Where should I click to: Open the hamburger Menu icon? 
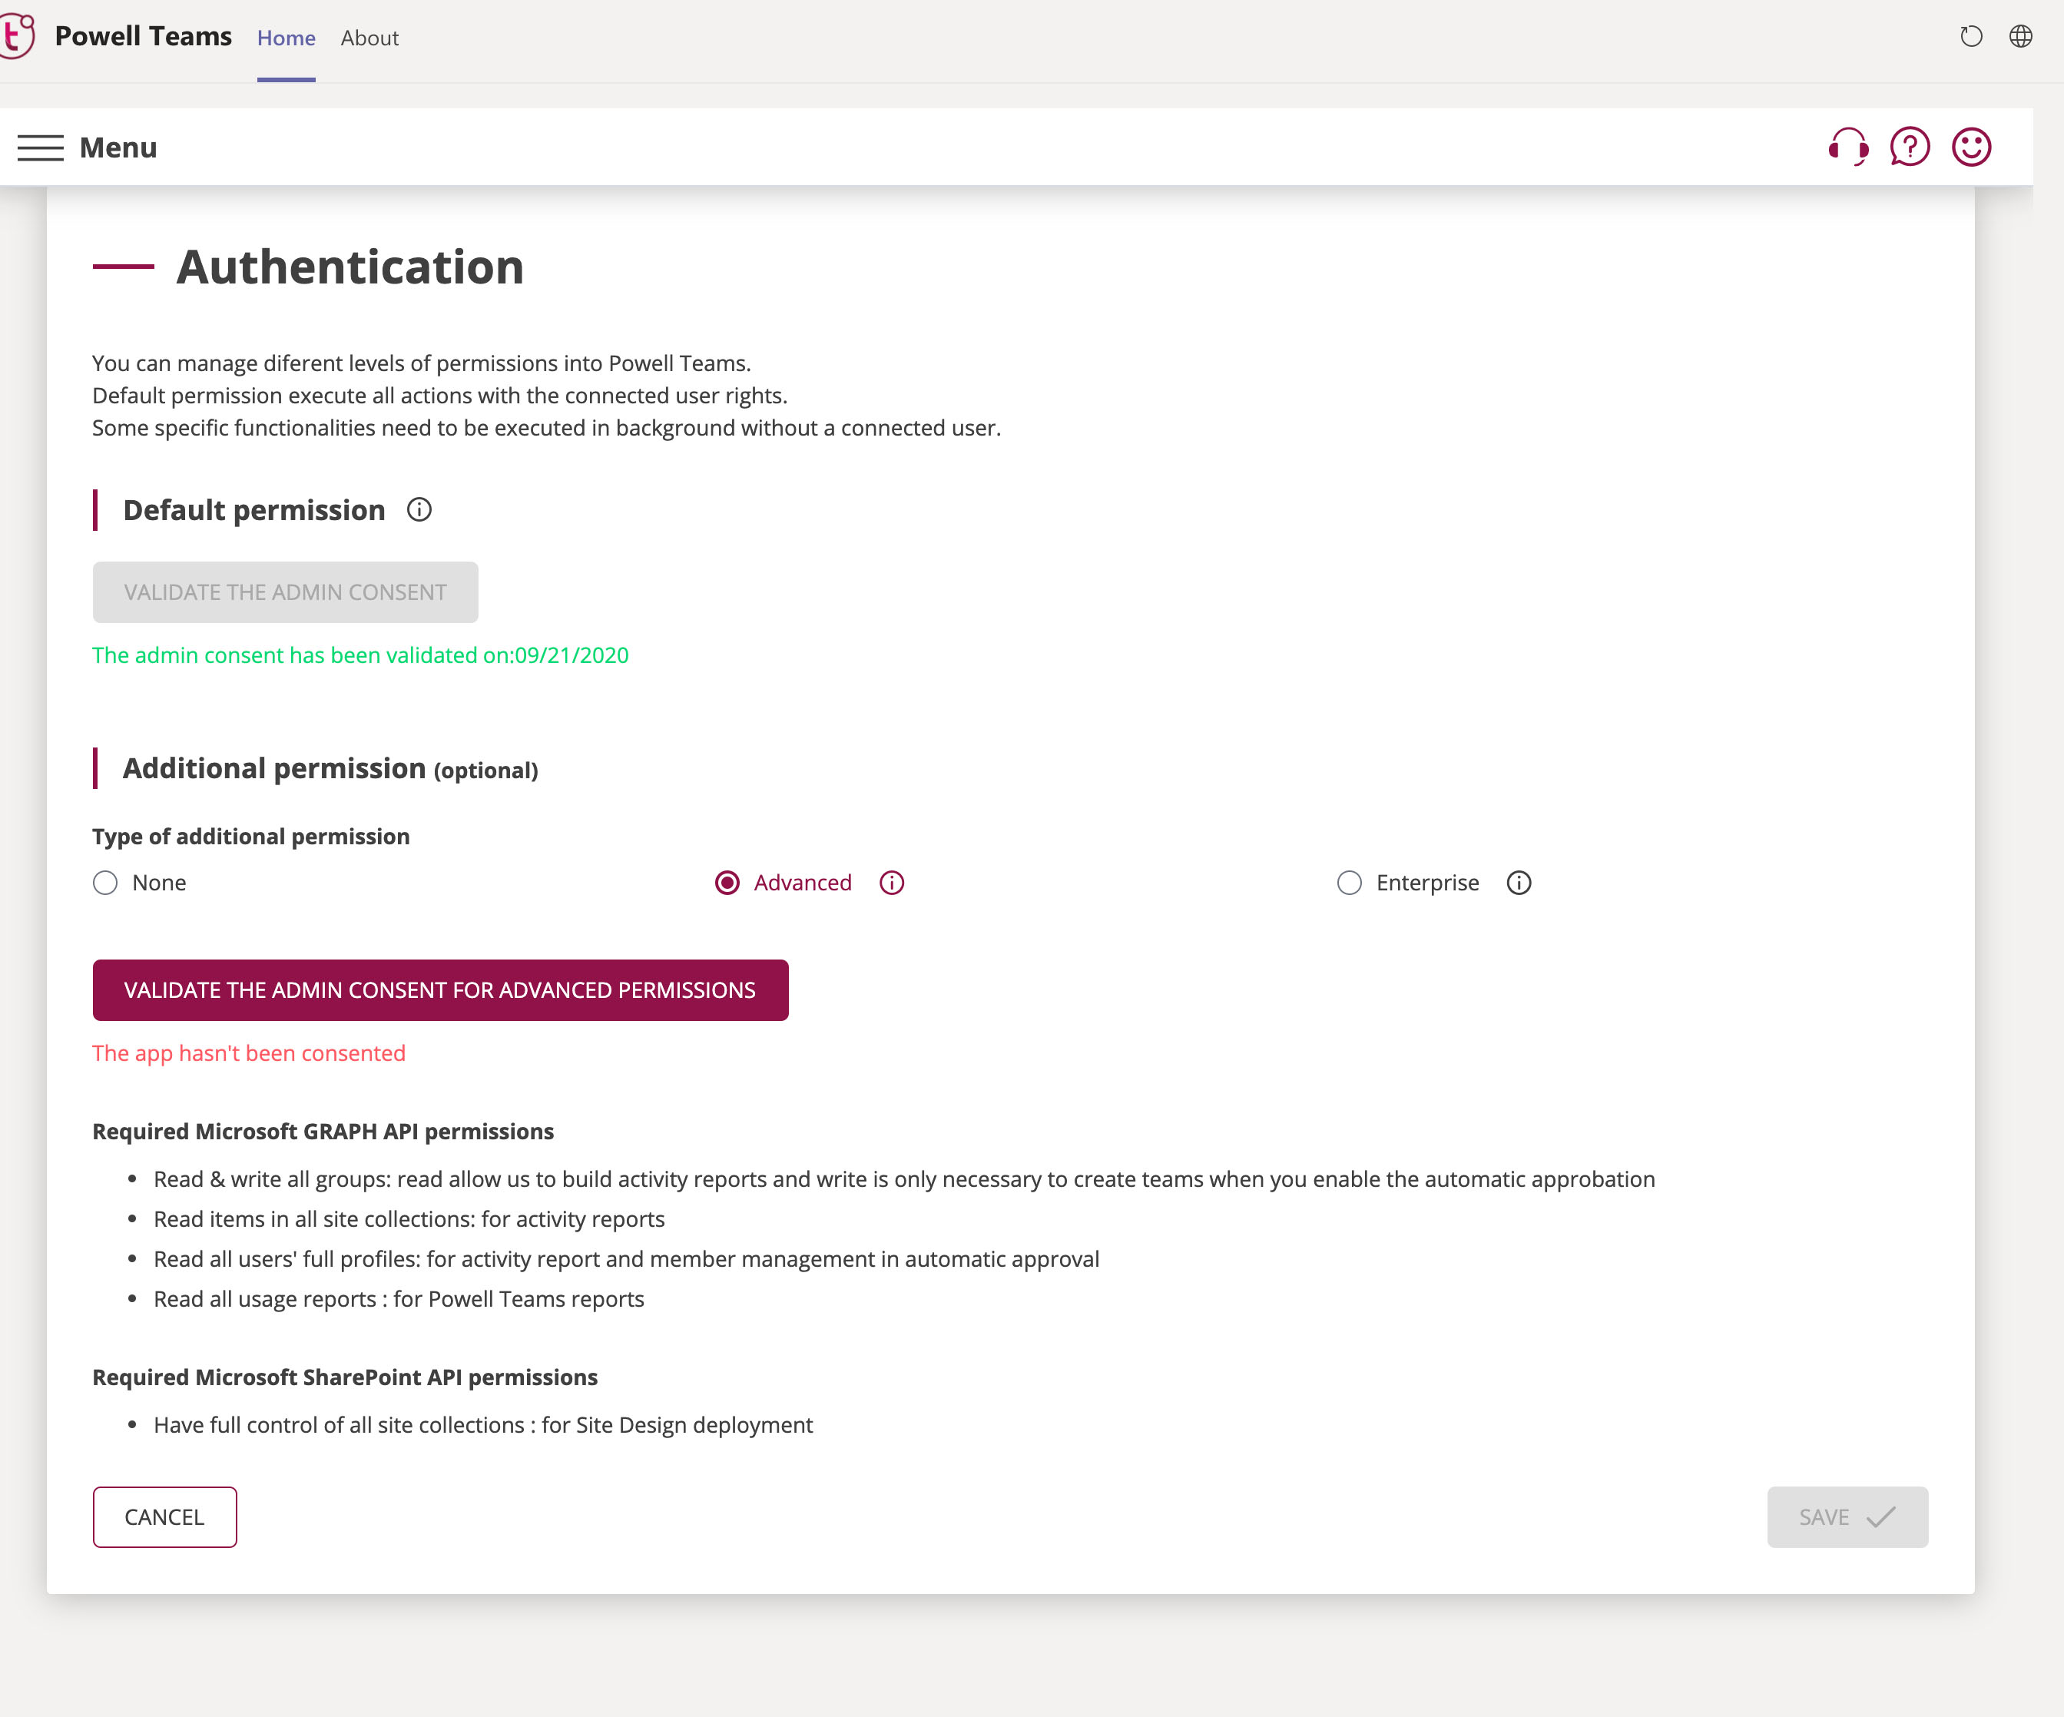[40, 148]
